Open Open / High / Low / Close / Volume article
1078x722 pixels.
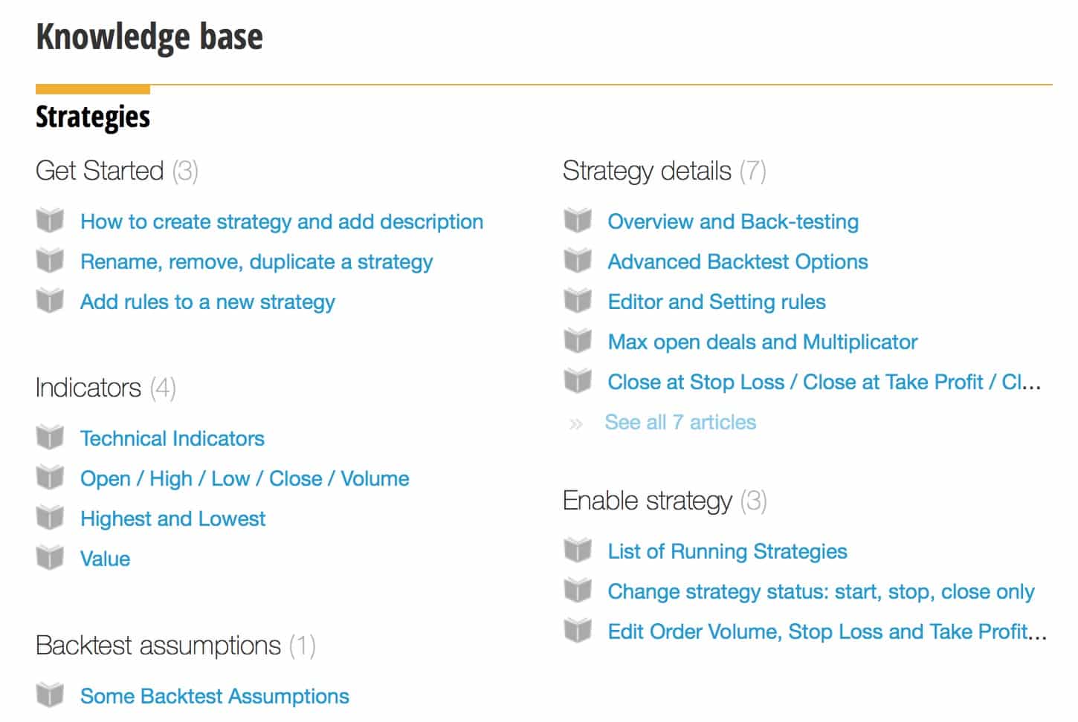(x=245, y=478)
